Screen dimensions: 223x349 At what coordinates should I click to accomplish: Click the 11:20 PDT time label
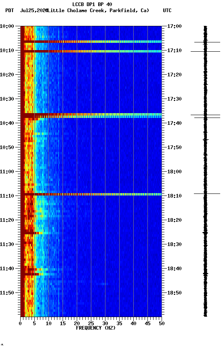pyautogui.click(x=7, y=220)
